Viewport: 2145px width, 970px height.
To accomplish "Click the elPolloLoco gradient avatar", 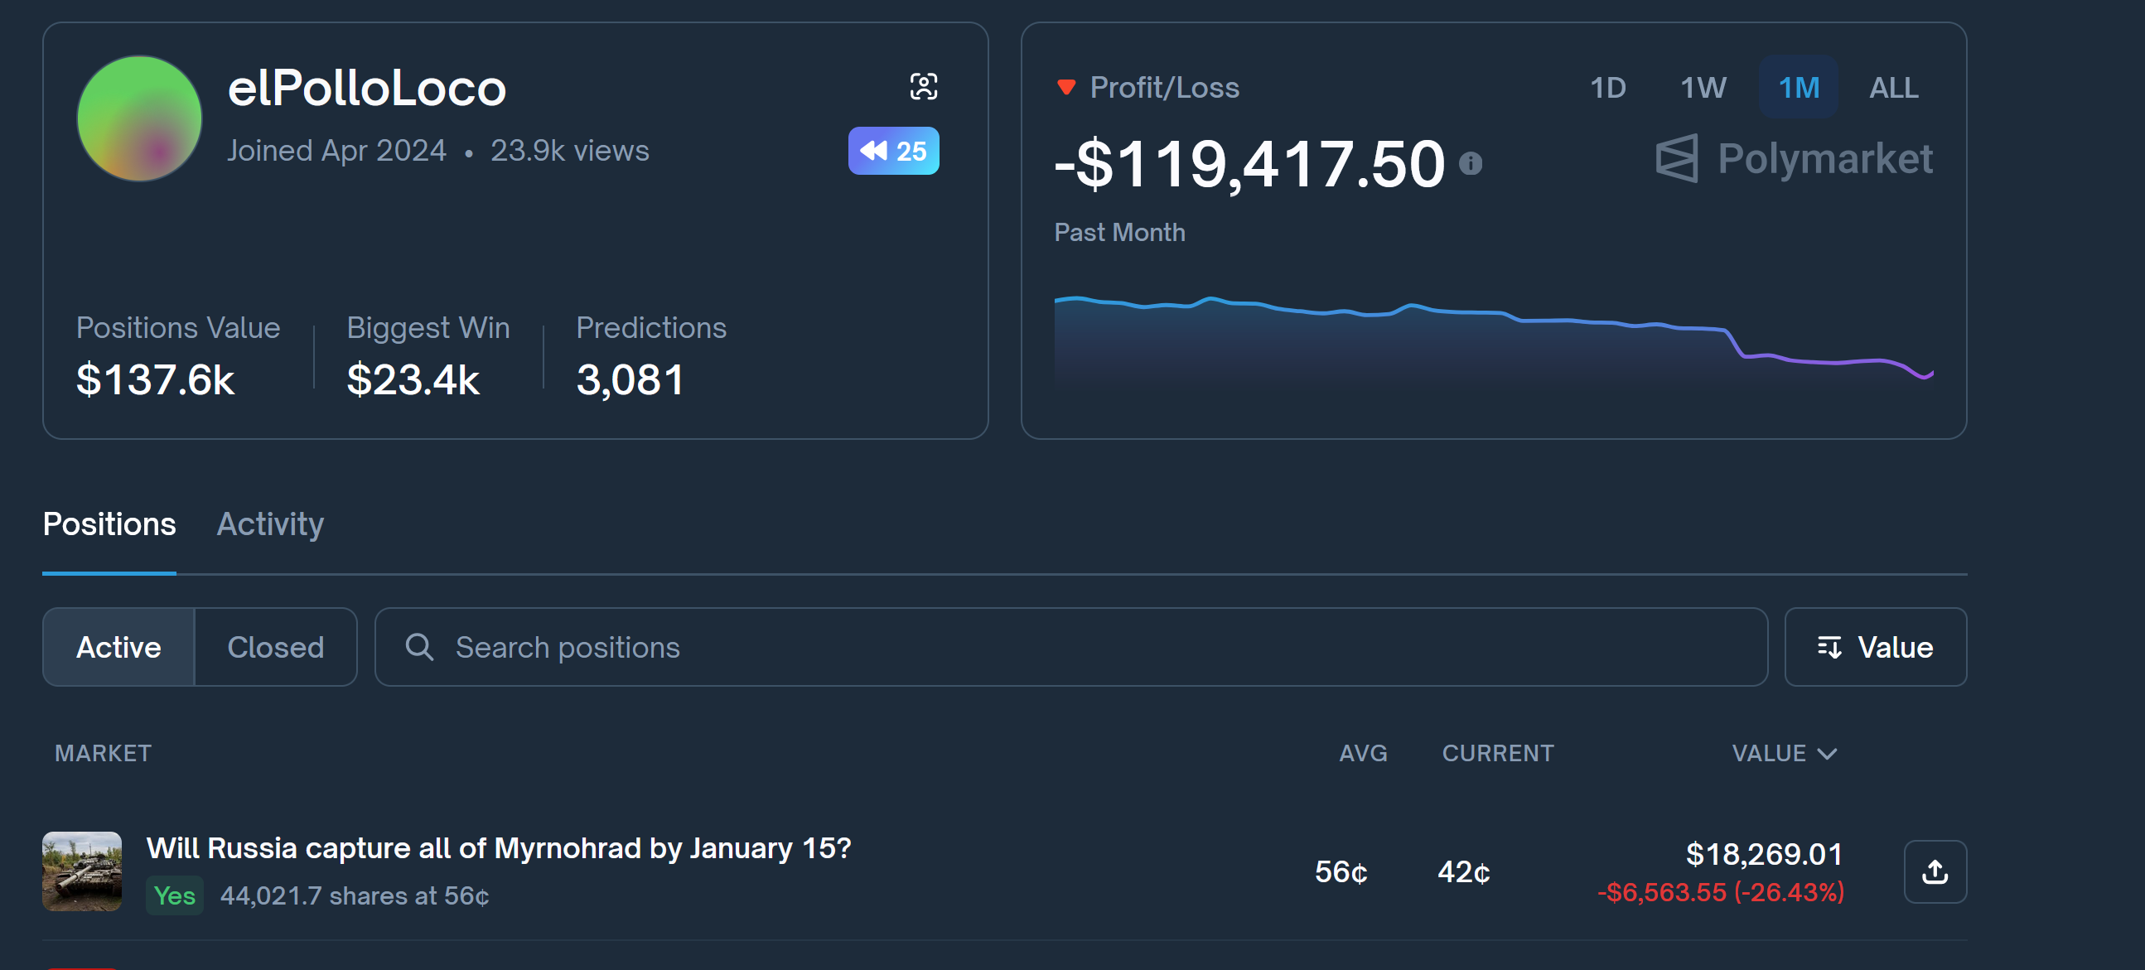I will [x=139, y=118].
